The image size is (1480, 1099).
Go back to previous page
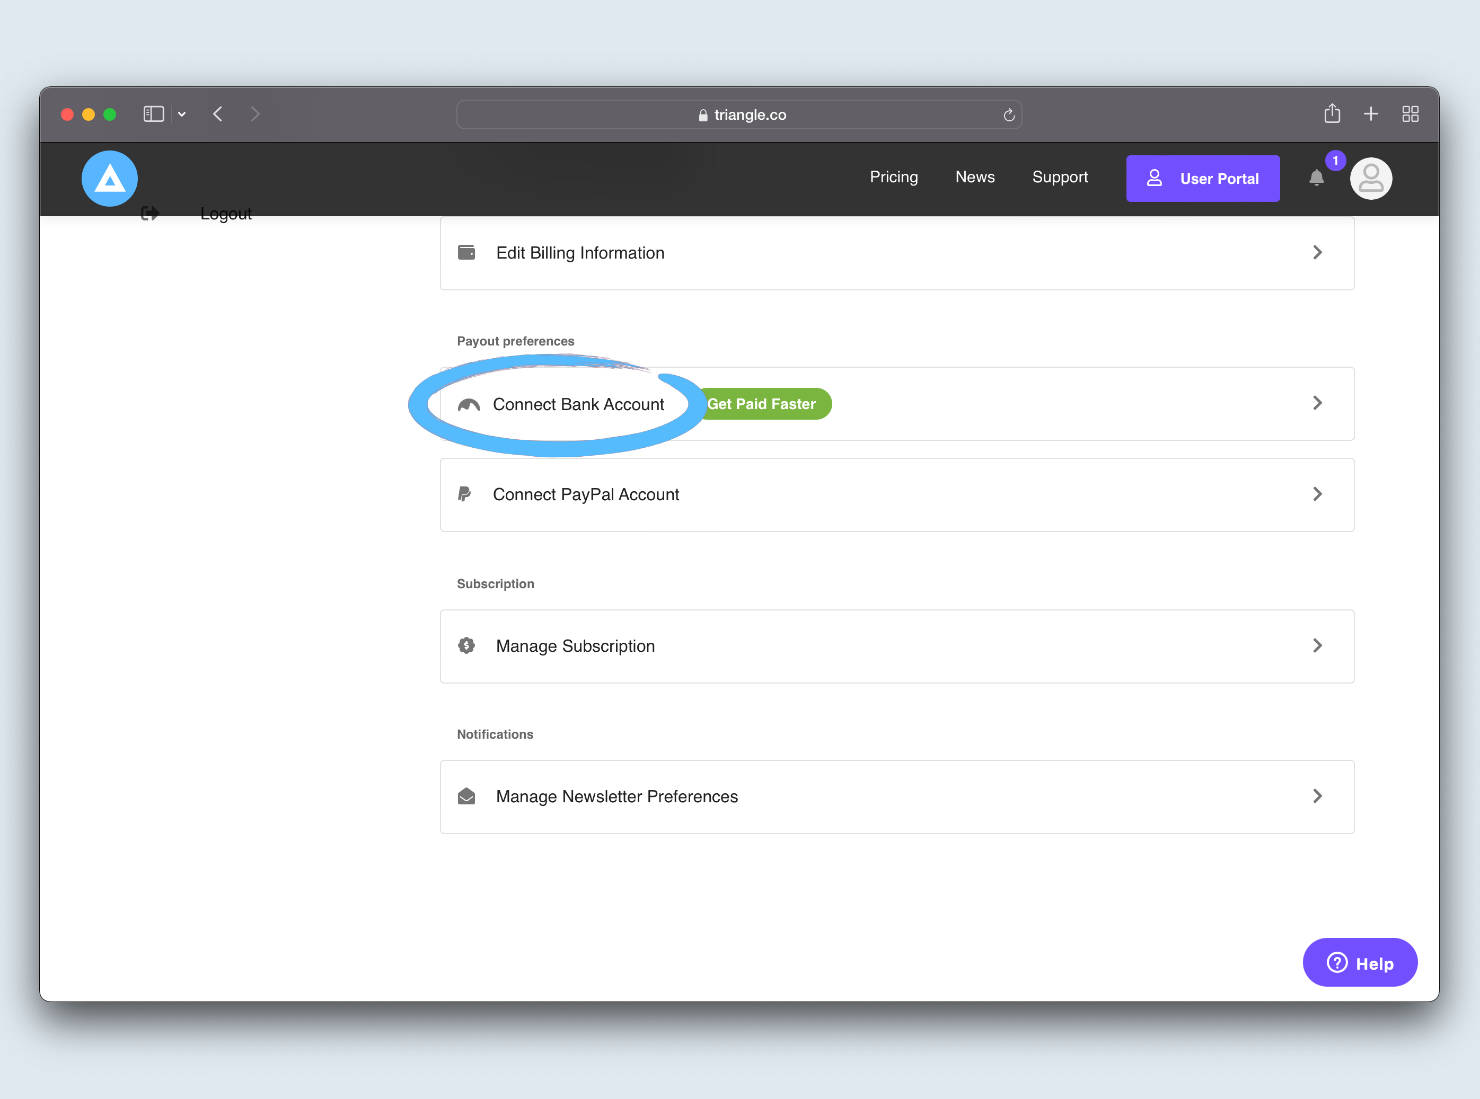click(218, 114)
